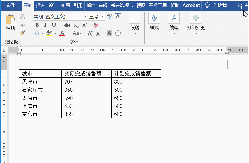Screen dimensions: 249x163
Task: Click the cell '南京市'
Action: click(40, 114)
